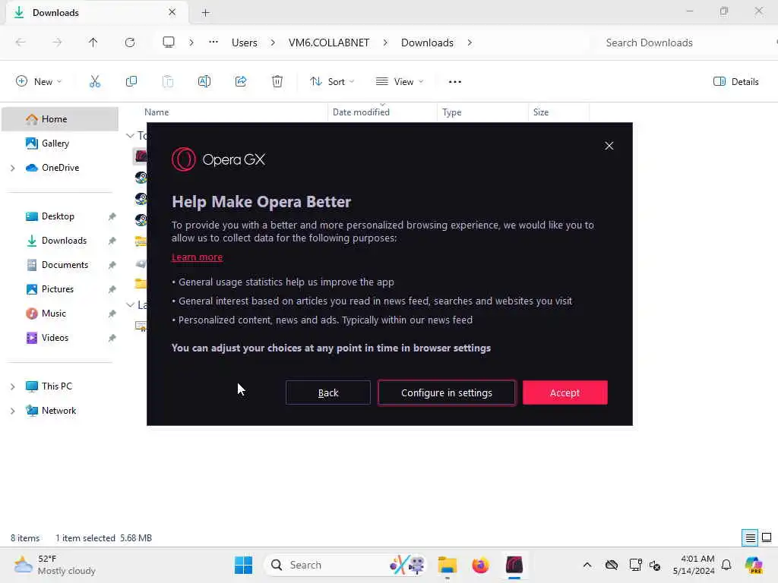The image size is (778, 583).
Task: Show hidden system tray icons
Action: [x=587, y=565]
